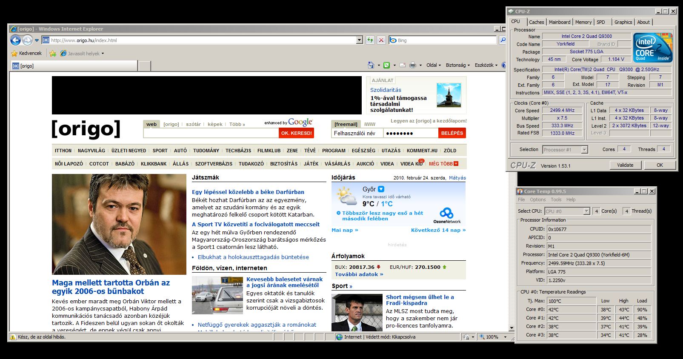Screen dimensions: 683x359
Task: Click MÉG TÖBB expand navigation link
Action: (443, 164)
